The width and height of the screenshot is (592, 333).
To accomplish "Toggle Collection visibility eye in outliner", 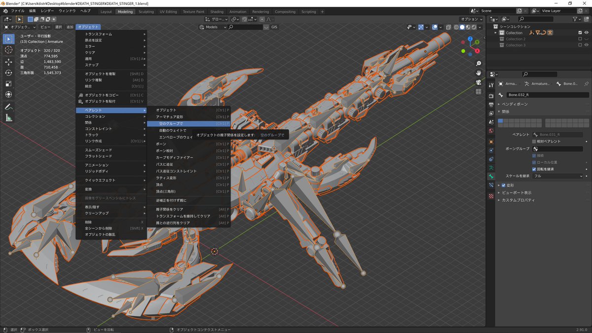I will coord(587,33).
